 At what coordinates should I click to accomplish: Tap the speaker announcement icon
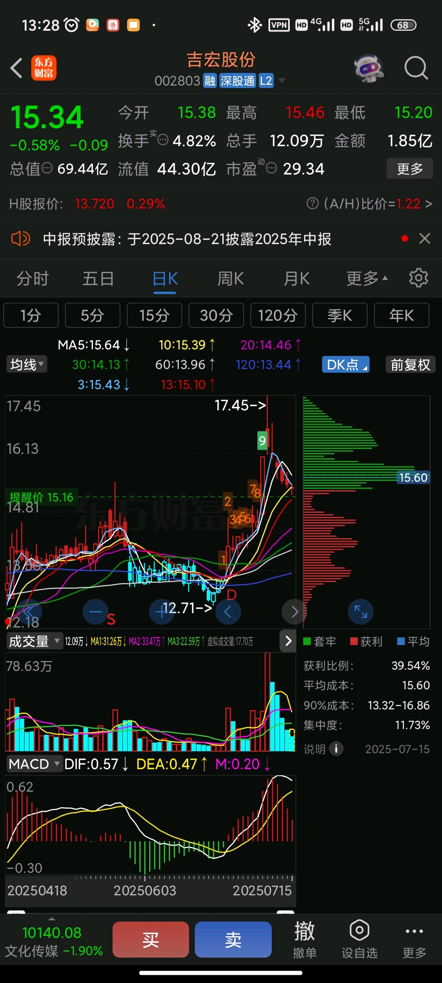[20, 238]
